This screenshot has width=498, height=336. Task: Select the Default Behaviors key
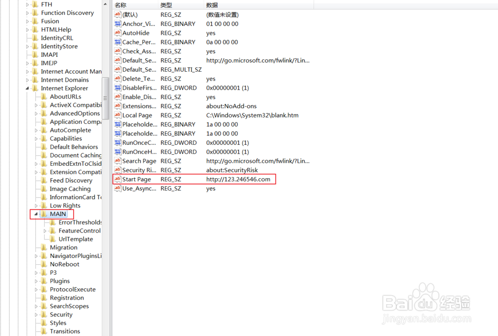(x=74, y=147)
